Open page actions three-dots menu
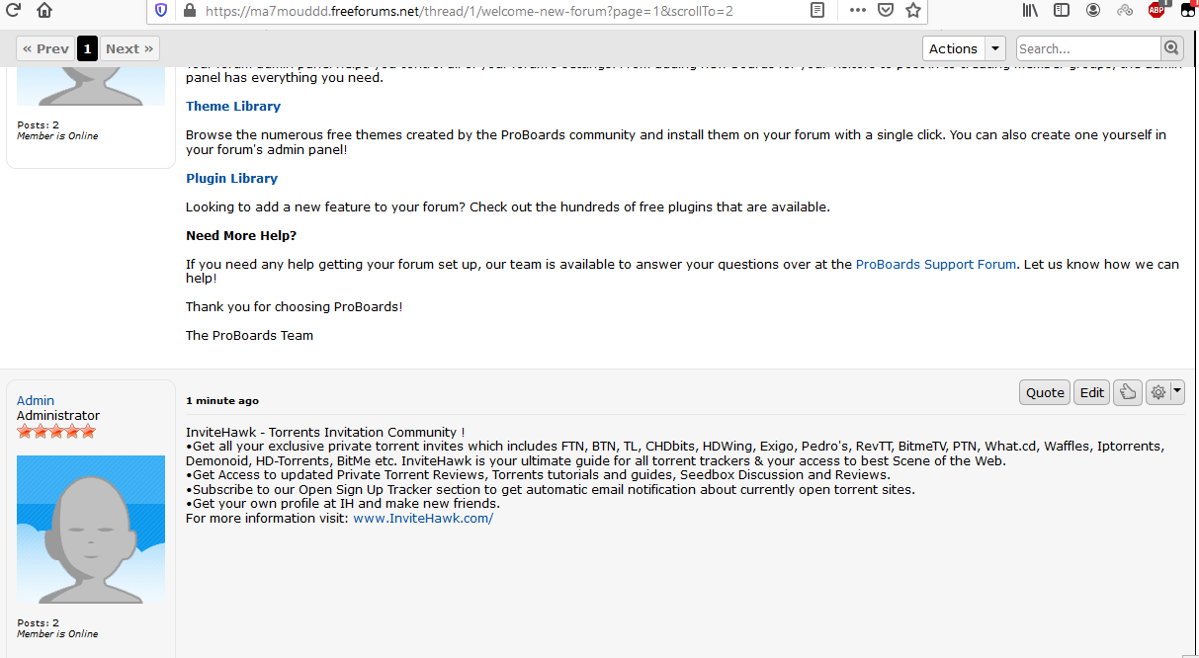This screenshot has height=658, width=1199. pyautogui.click(x=857, y=10)
